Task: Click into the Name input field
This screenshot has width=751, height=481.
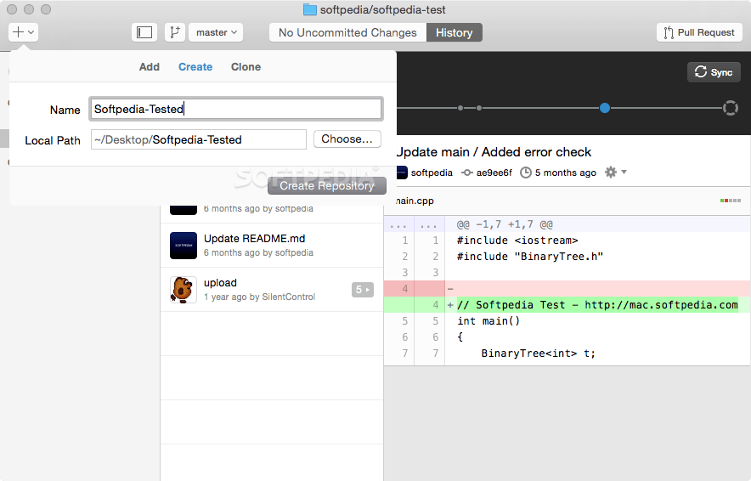Action: point(235,109)
